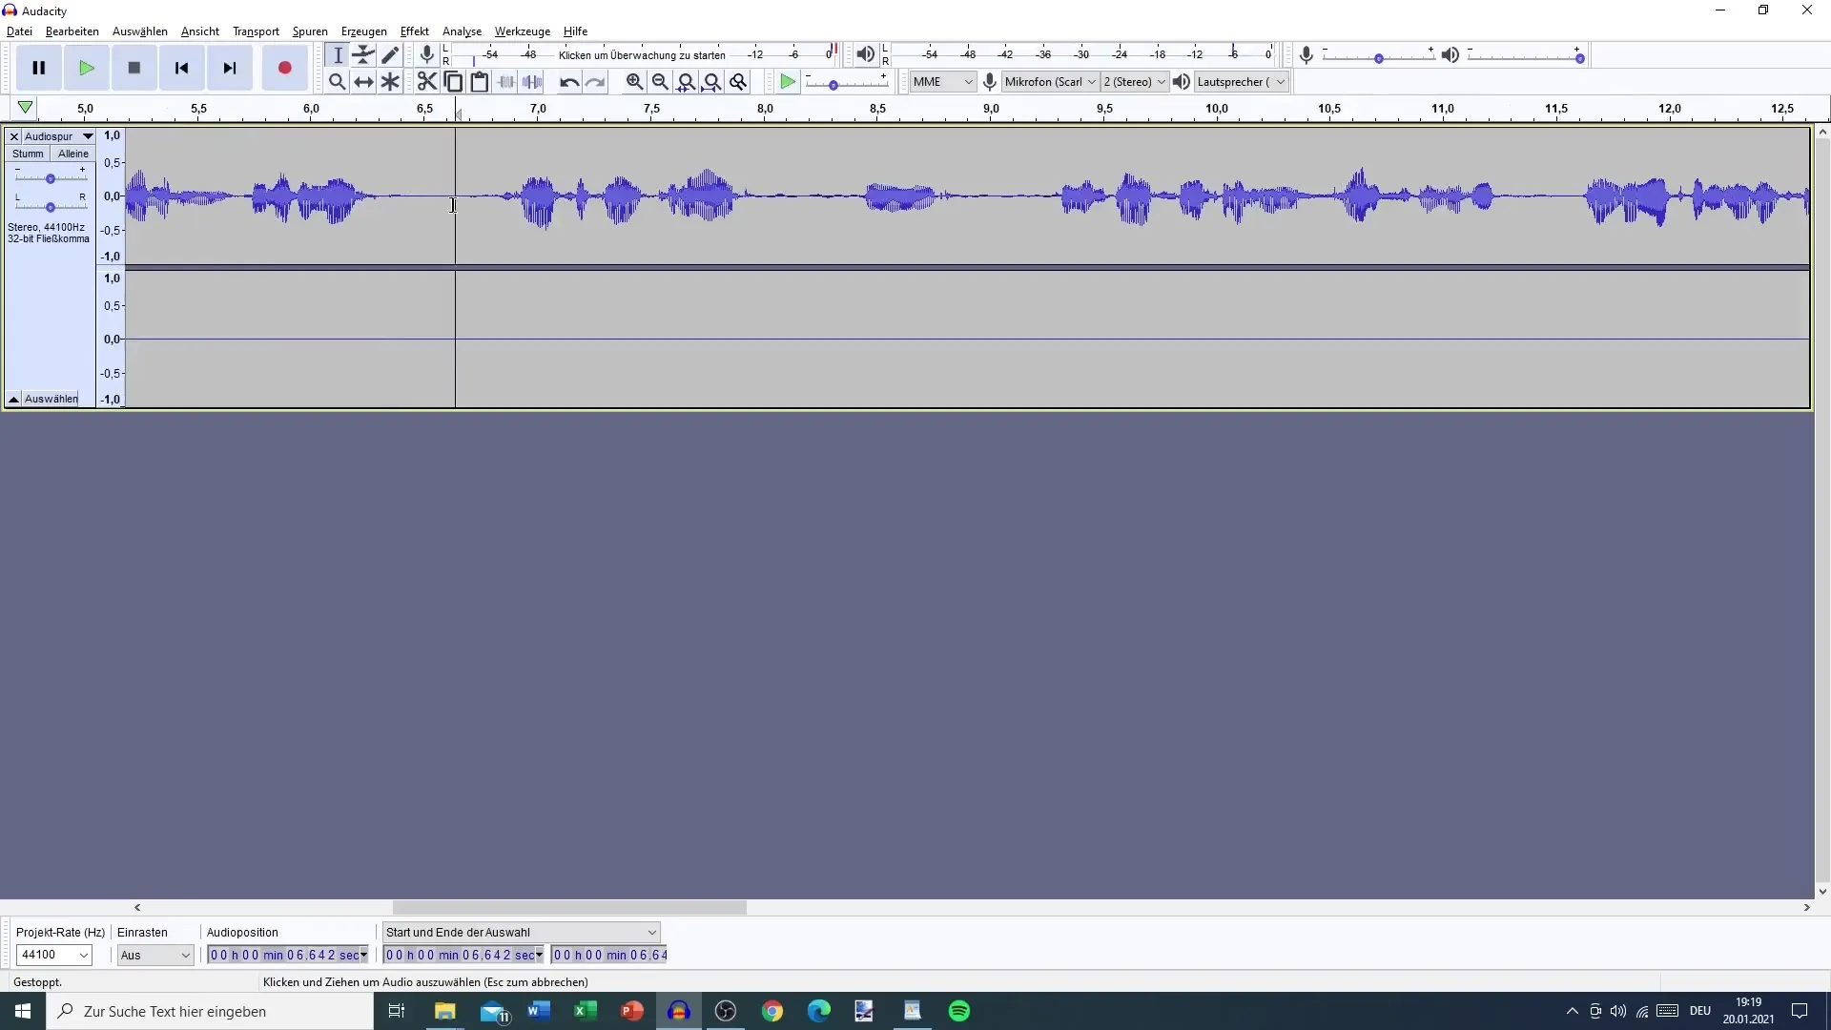The image size is (1831, 1030).
Task: Adjust the track pan slider
Action: point(51,206)
